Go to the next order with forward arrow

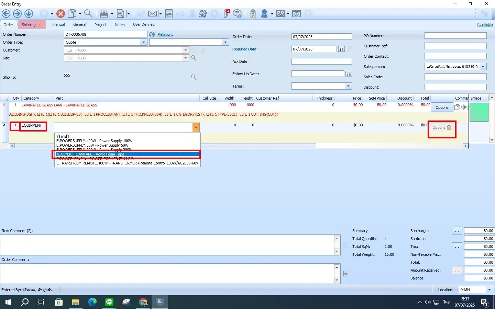tap(17, 14)
